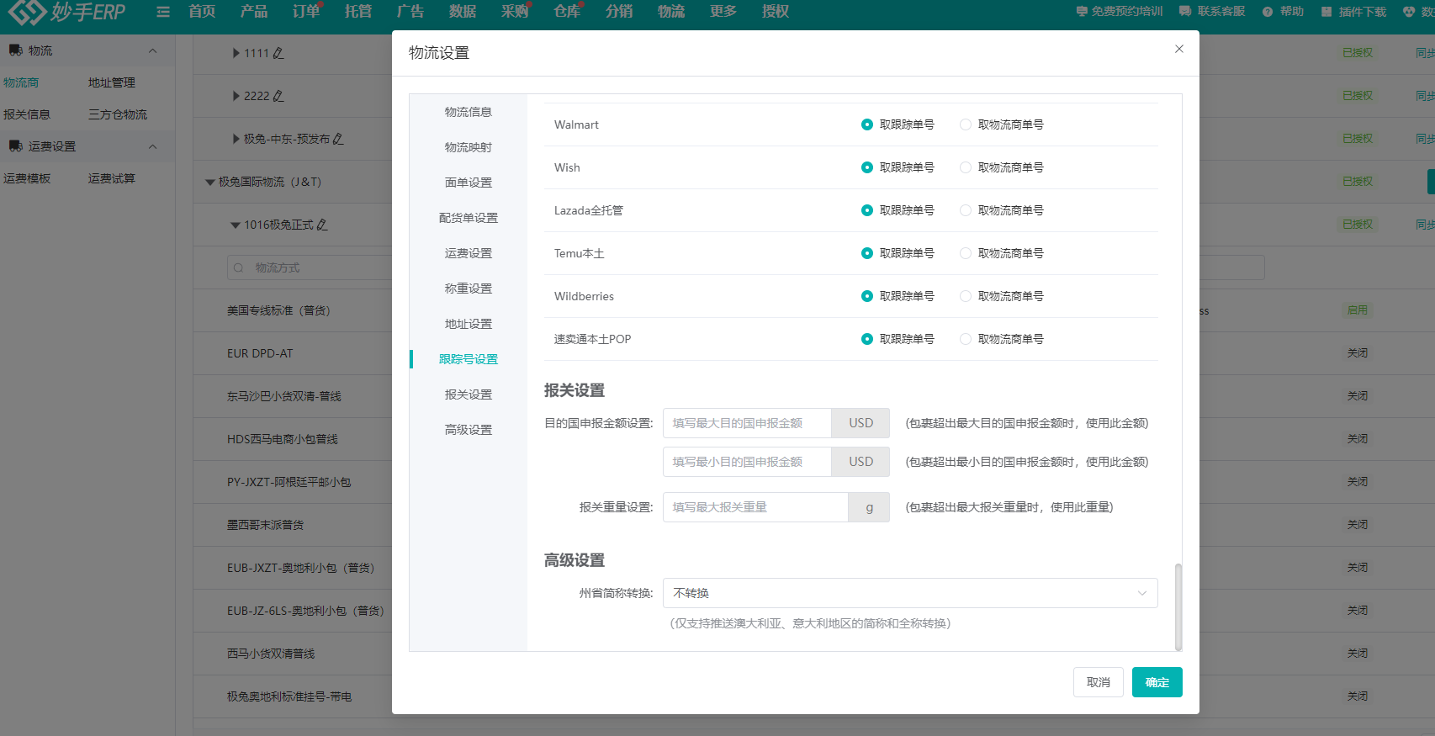Expand the 1111 tree row

pyautogui.click(x=236, y=53)
